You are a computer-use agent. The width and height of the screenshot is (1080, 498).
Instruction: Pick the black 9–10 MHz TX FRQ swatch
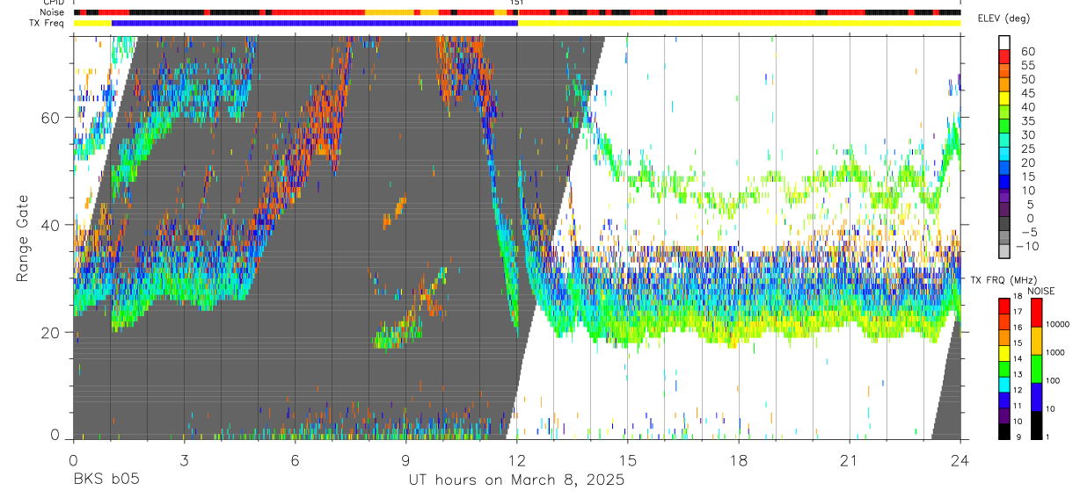[1004, 430]
